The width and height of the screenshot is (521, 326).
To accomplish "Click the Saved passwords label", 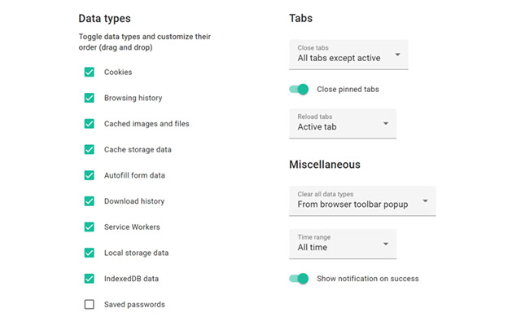I will (x=134, y=305).
